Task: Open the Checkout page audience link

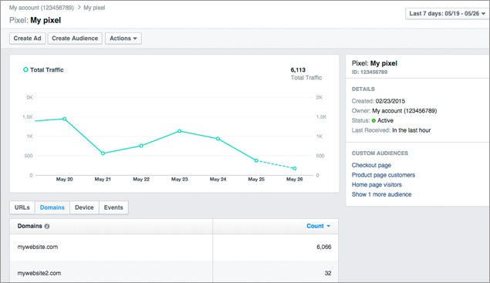Action: pos(371,165)
